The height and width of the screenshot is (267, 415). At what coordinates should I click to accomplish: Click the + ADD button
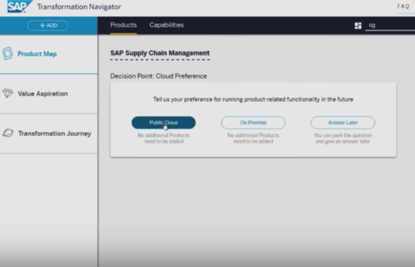click(x=48, y=25)
